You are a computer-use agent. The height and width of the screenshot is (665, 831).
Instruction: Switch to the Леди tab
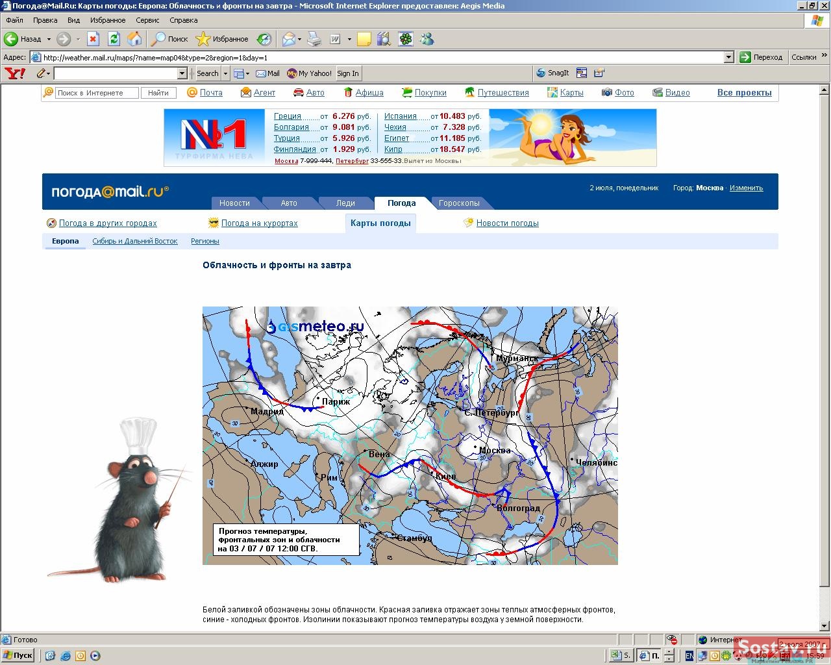click(x=345, y=203)
